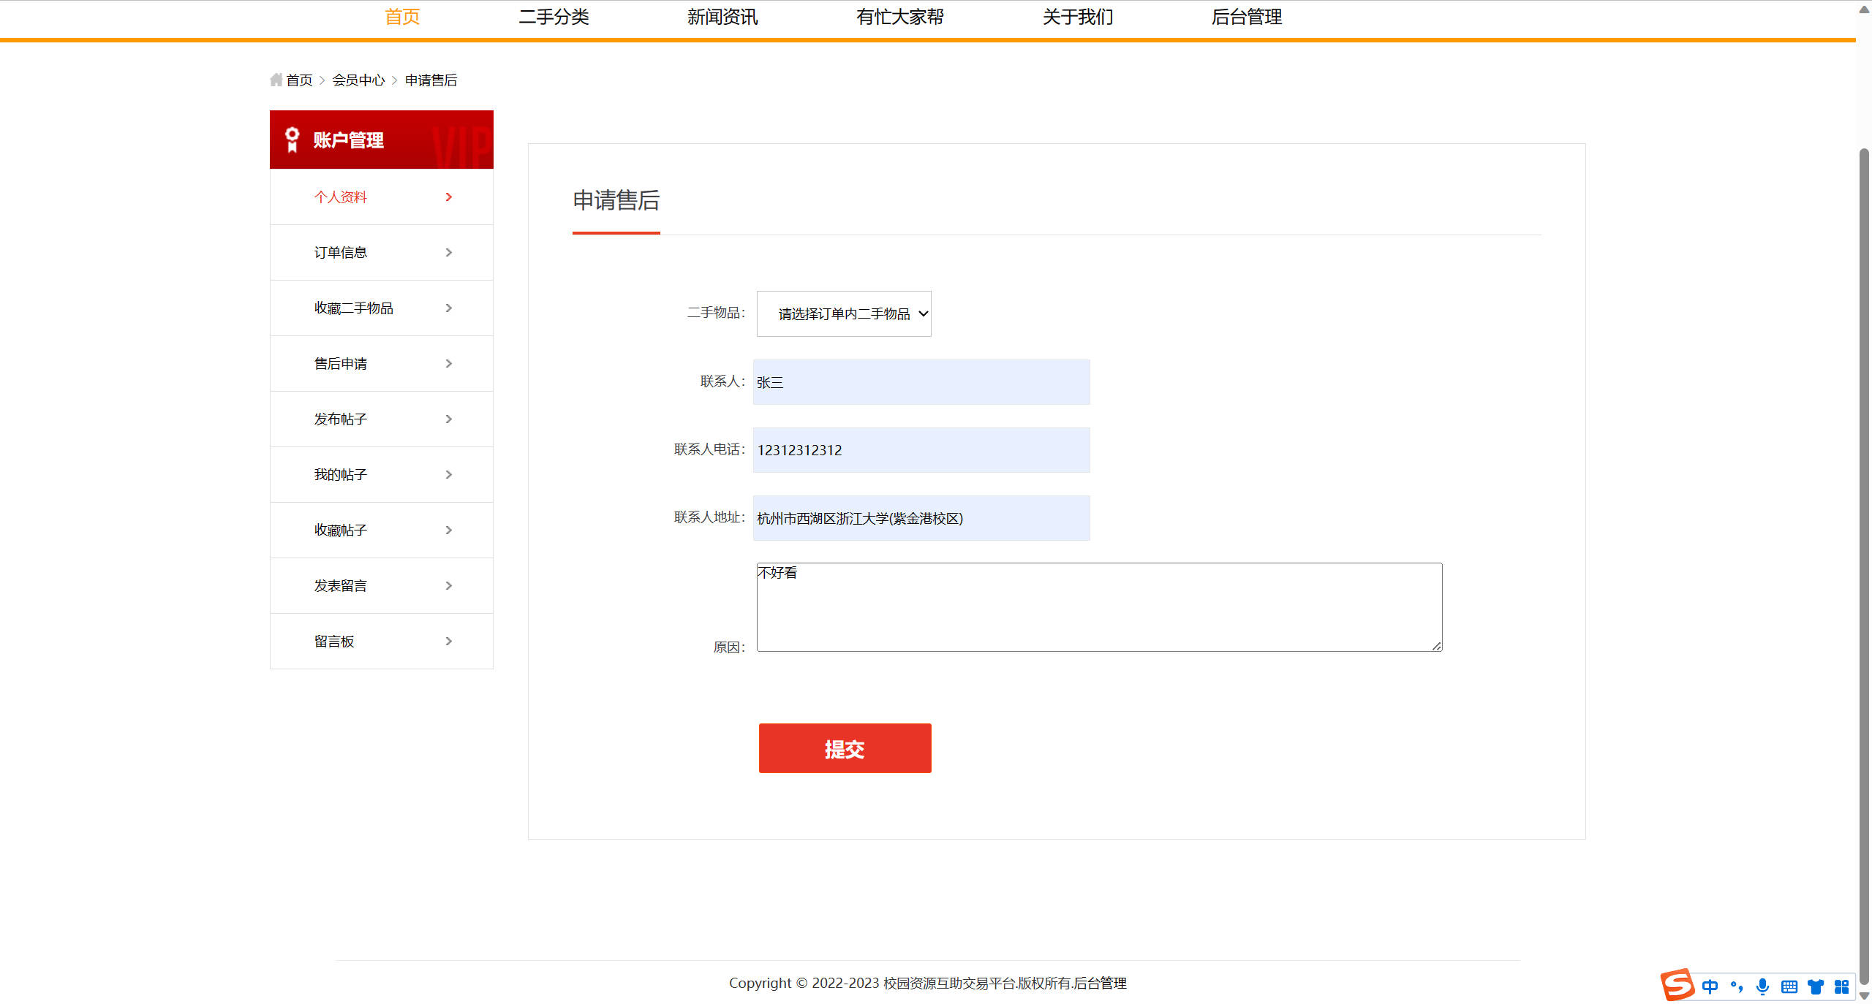Open the 新闻资讯 menu item
Image resolution: width=1872 pixels, height=1004 pixels.
point(722,16)
